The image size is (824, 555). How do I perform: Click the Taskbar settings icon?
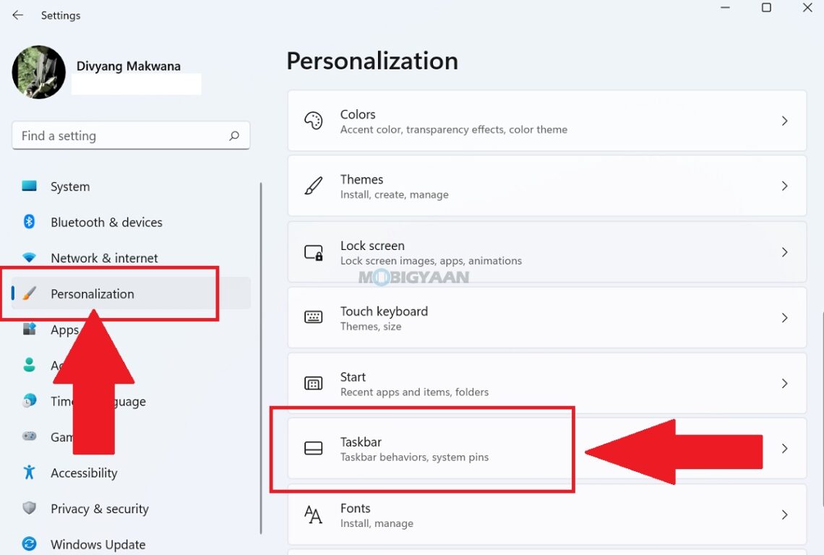pyautogui.click(x=313, y=449)
